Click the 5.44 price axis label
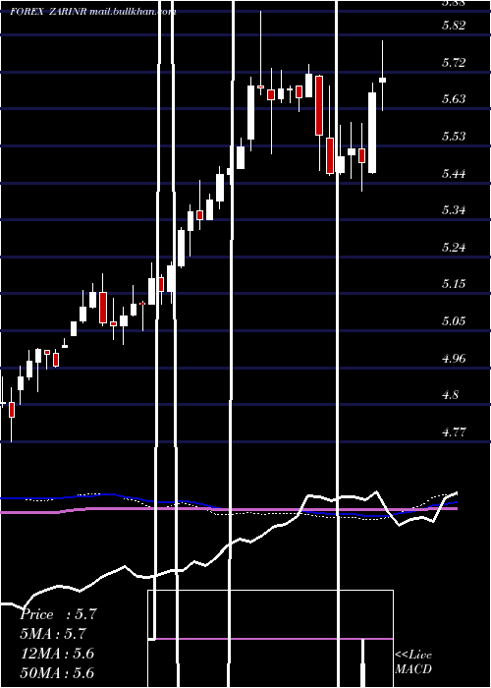The height and width of the screenshot is (688, 491). point(454,174)
